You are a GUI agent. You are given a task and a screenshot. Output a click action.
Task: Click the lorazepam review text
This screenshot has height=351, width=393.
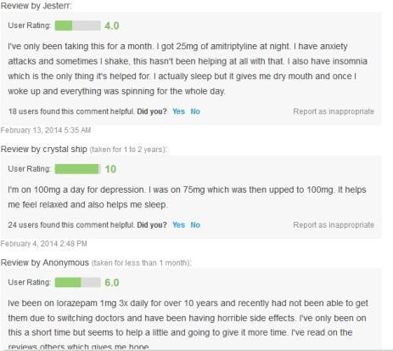point(188,325)
